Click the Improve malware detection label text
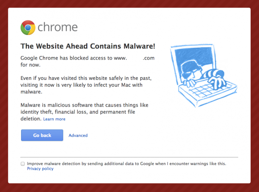Screen dimensions: 259x192 coord(127,163)
